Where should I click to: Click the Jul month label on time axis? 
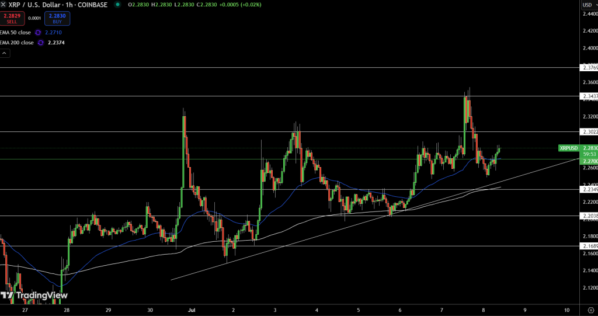[191, 310]
